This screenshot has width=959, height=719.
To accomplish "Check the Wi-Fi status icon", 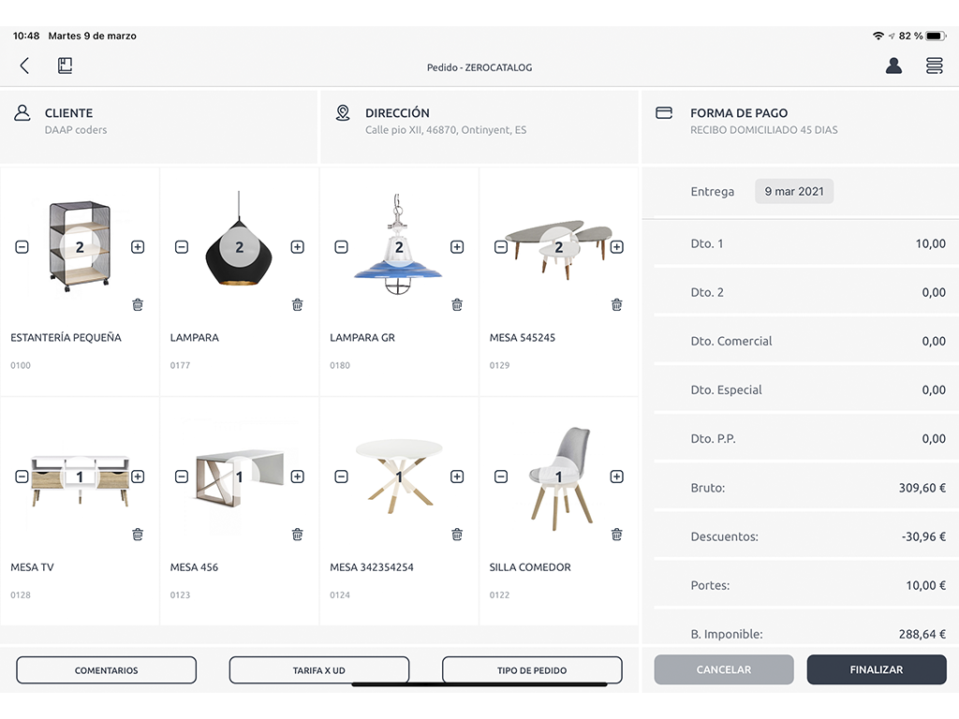I will 878,36.
